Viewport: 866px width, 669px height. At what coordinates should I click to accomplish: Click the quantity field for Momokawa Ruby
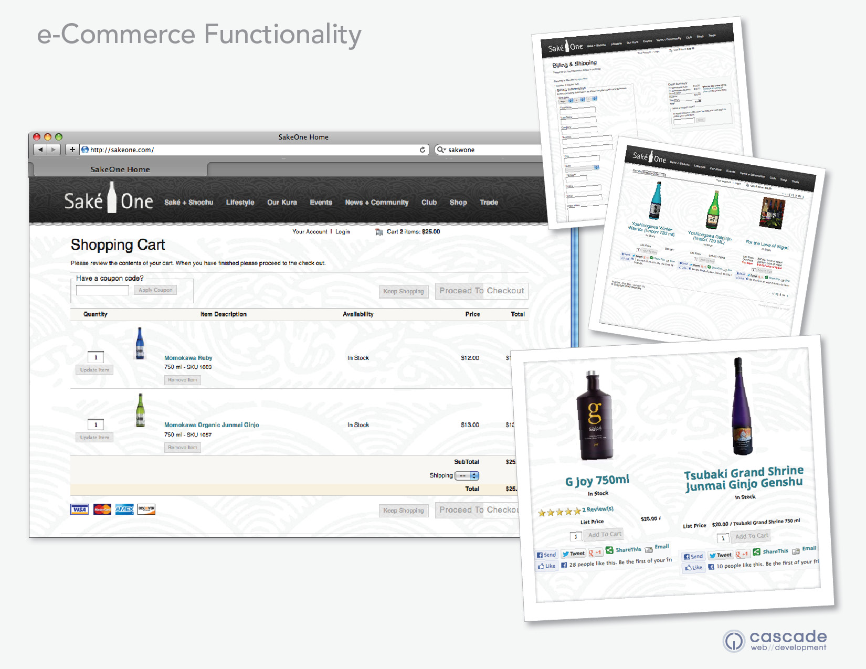96,357
